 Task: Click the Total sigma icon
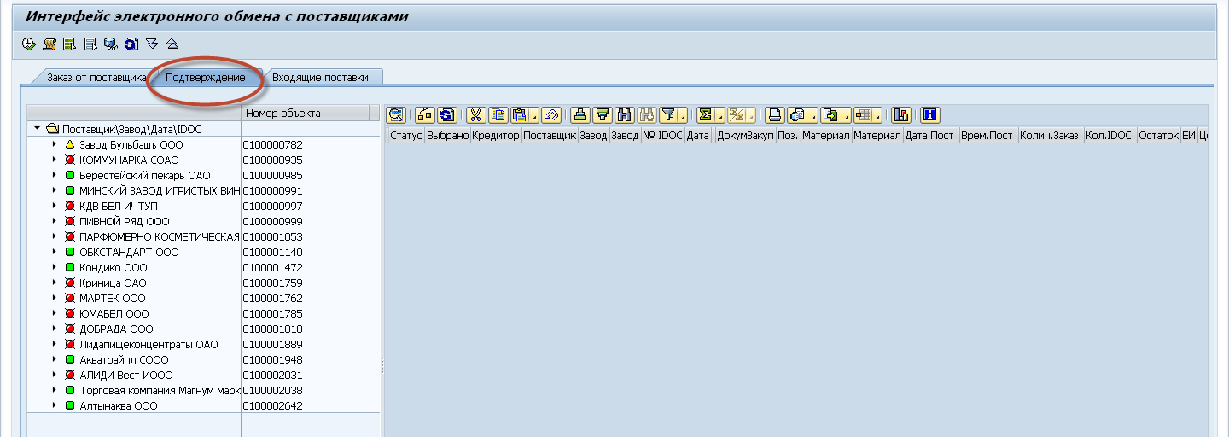(x=705, y=114)
